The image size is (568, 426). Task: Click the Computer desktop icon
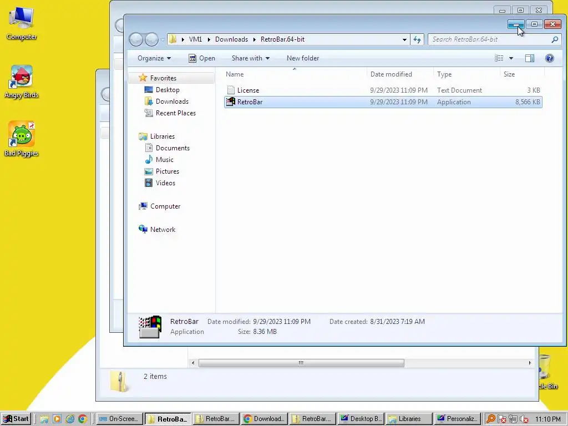point(22,23)
